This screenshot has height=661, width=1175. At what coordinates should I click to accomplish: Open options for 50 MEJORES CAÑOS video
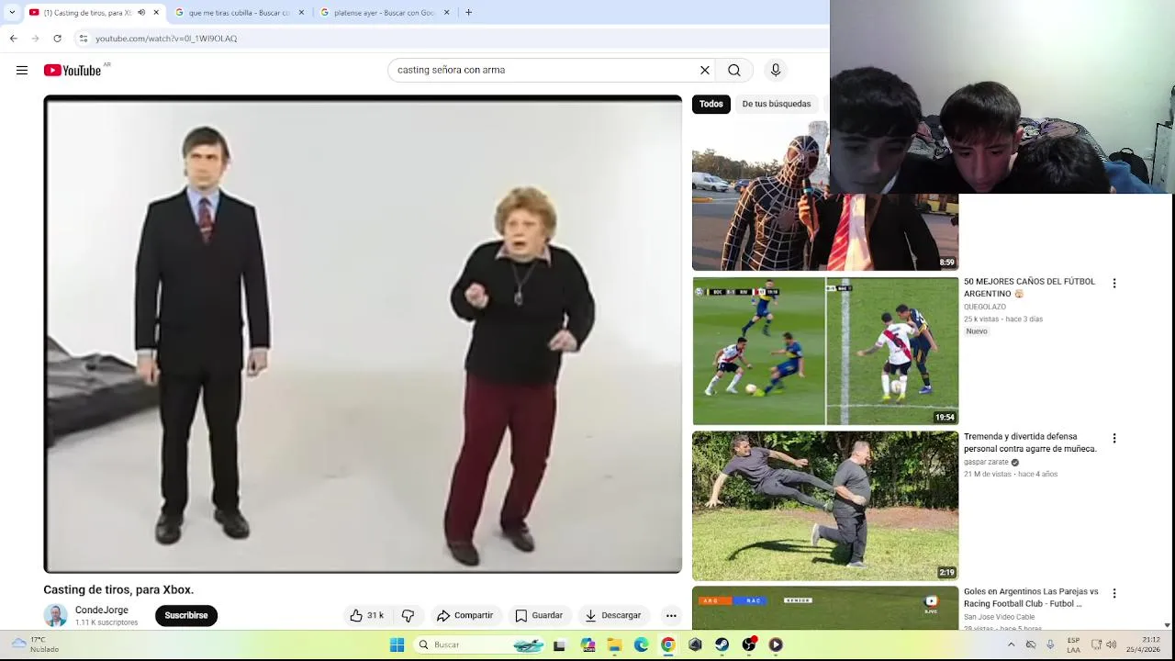pyautogui.click(x=1114, y=284)
